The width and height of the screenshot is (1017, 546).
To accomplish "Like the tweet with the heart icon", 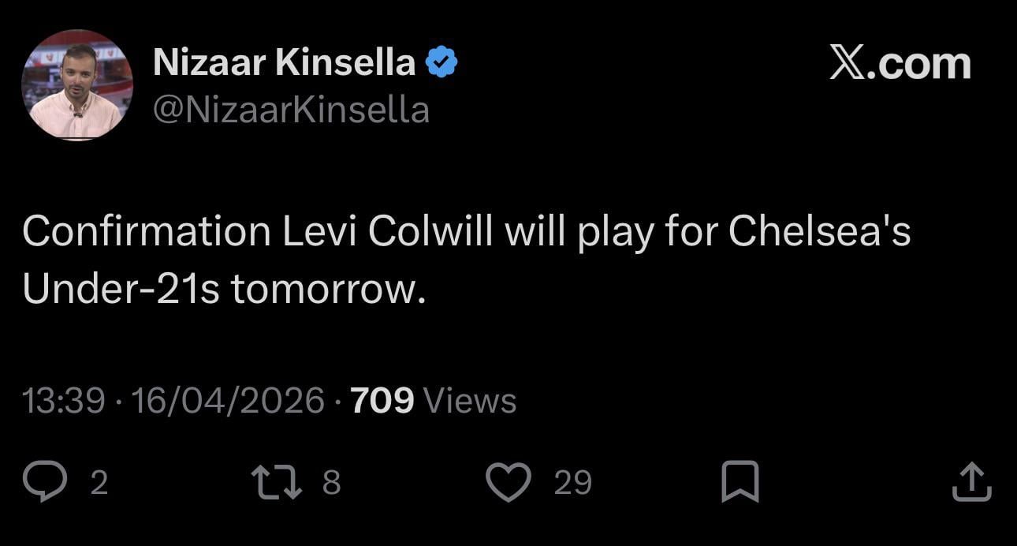I will point(508,482).
